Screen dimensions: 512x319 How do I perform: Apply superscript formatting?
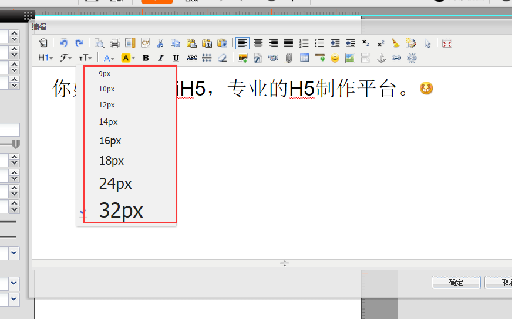tap(380, 43)
